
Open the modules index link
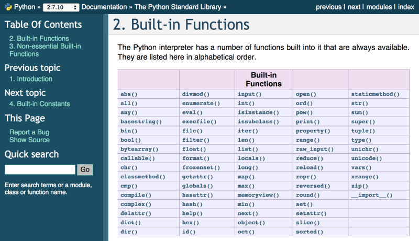coord(380,7)
